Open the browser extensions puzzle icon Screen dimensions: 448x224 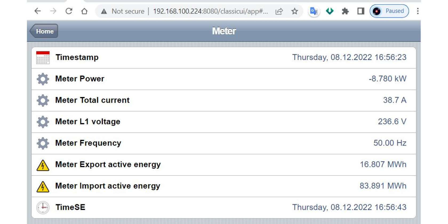pyautogui.click(x=345, y=11)
